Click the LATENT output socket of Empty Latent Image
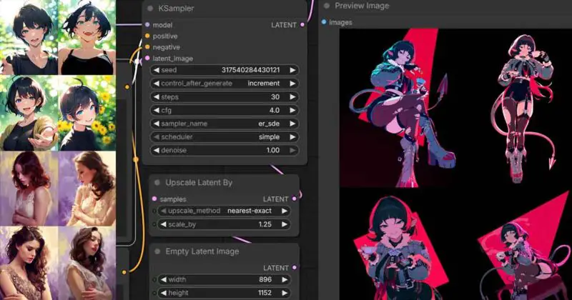This screenshot has width=572, height=300. tap(295, 268)
